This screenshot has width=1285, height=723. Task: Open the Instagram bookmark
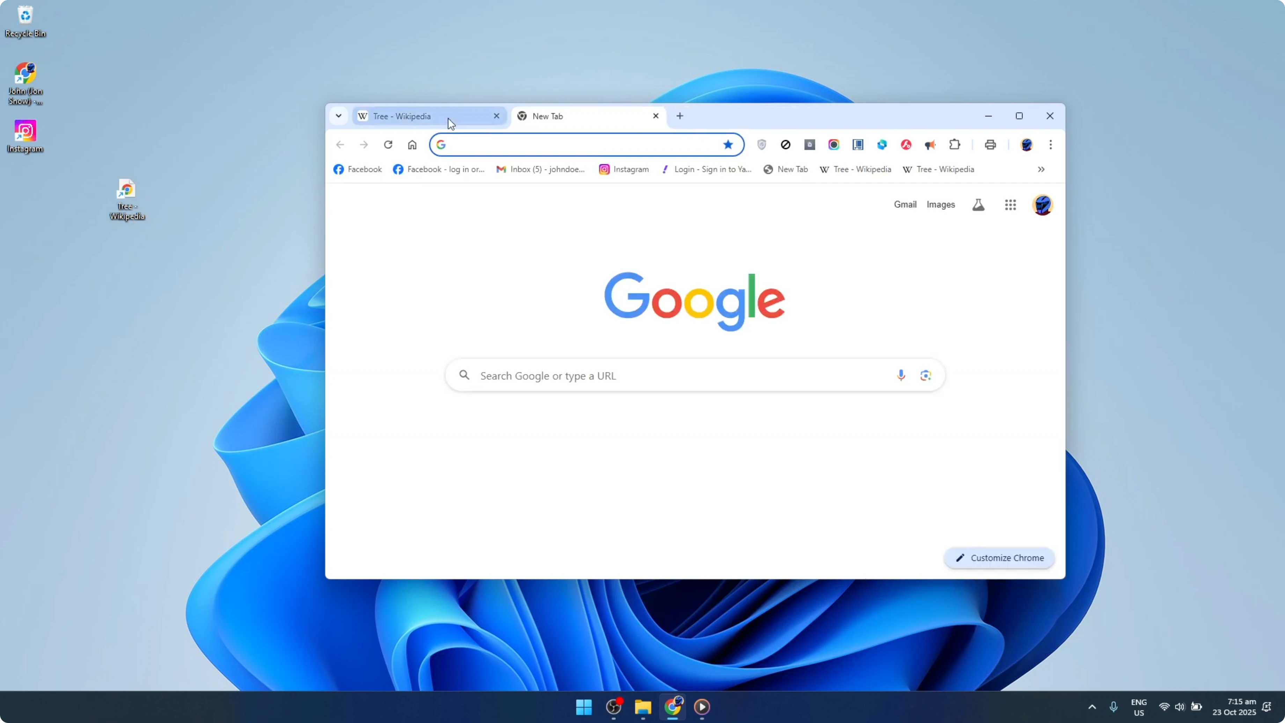click(624, 169)
